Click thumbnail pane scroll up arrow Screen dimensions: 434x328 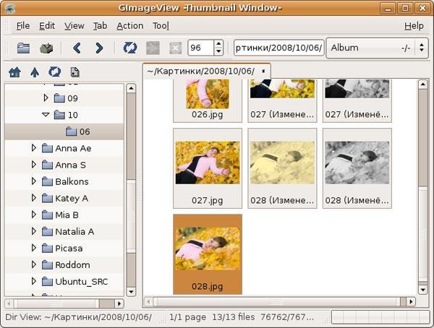pos(422,84)
